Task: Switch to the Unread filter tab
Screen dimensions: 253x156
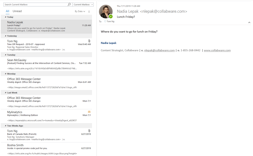Action: coord(17,11)
